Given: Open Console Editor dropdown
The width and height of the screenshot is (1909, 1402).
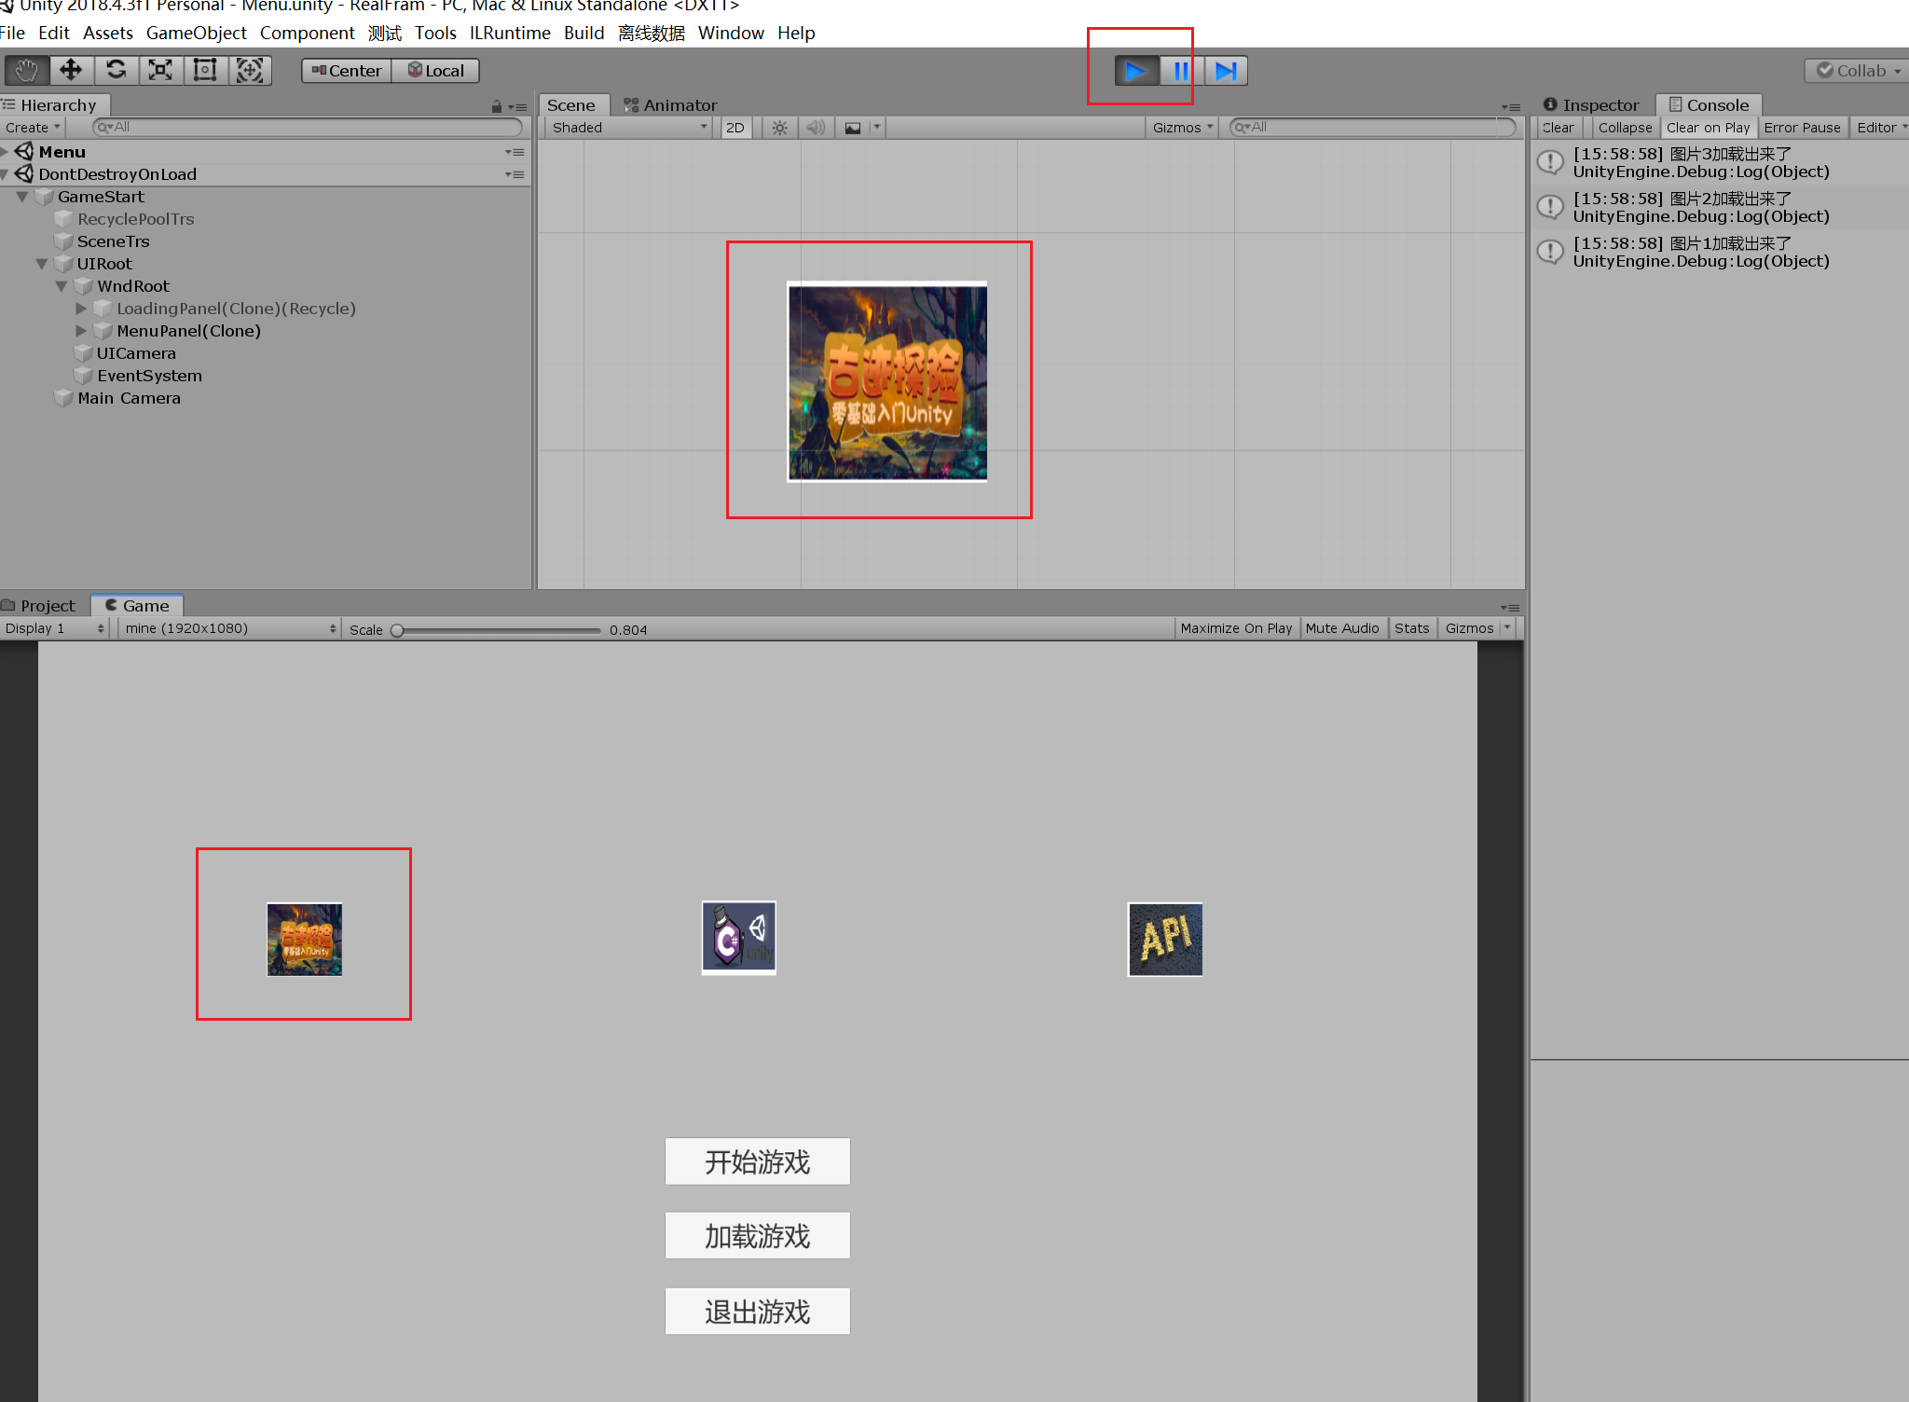Looking at the screenshot, I should tap(1880, 128).
